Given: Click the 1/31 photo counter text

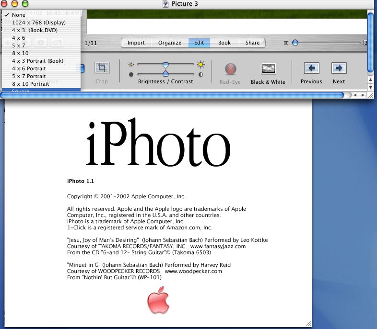Looking at the screenshot, I should coord(91,43).
